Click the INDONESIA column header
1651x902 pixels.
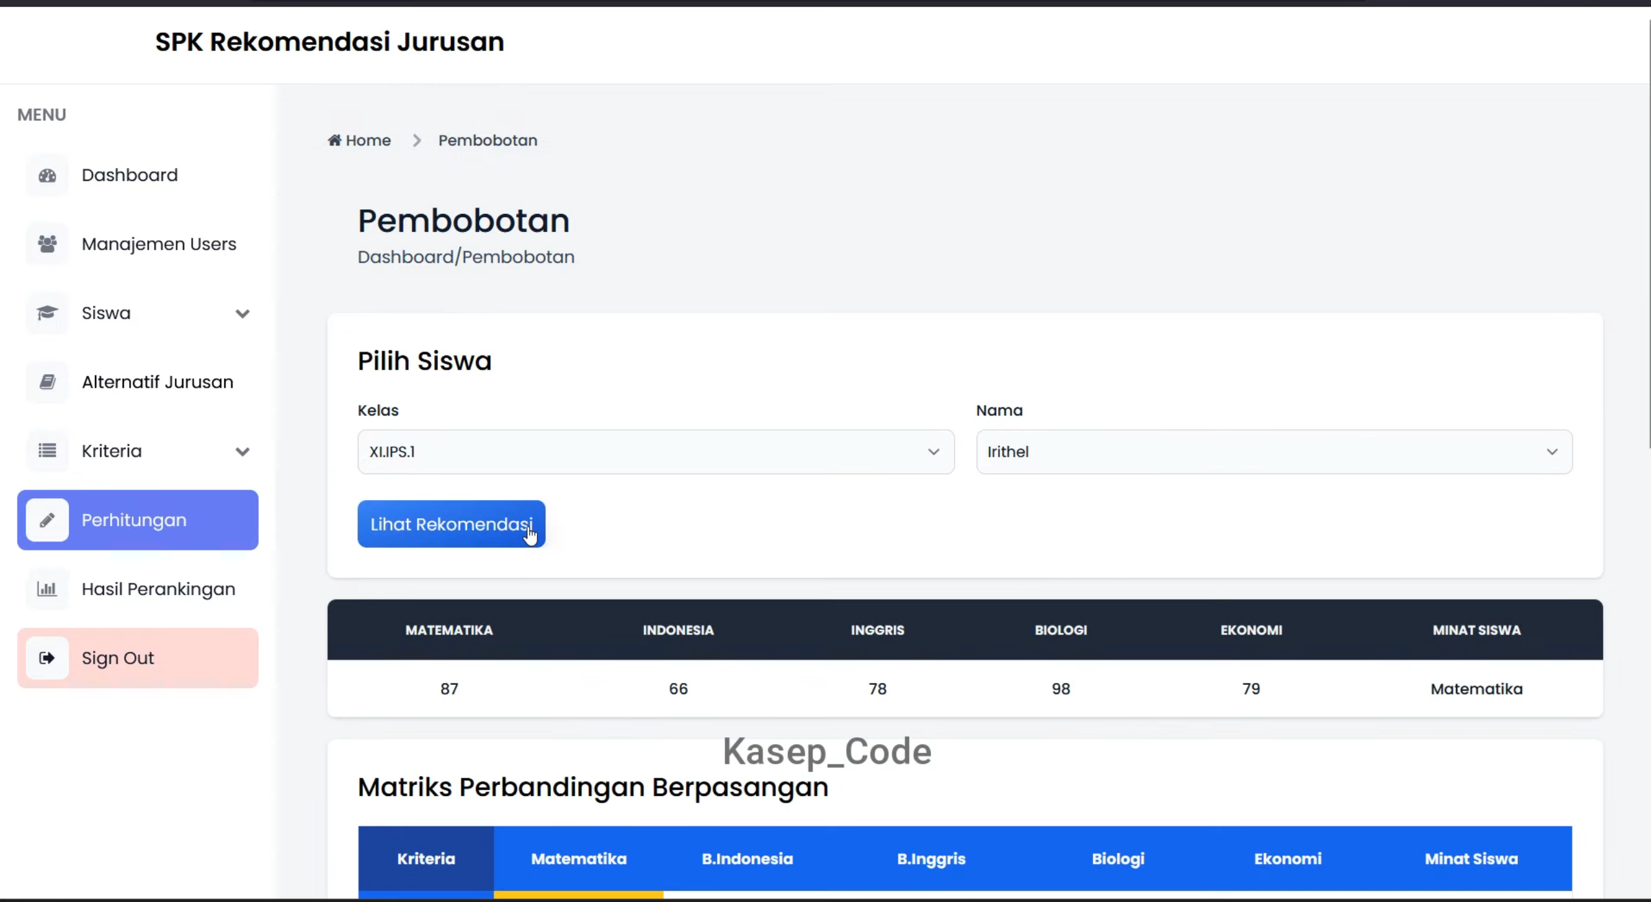tap(678, 630)
